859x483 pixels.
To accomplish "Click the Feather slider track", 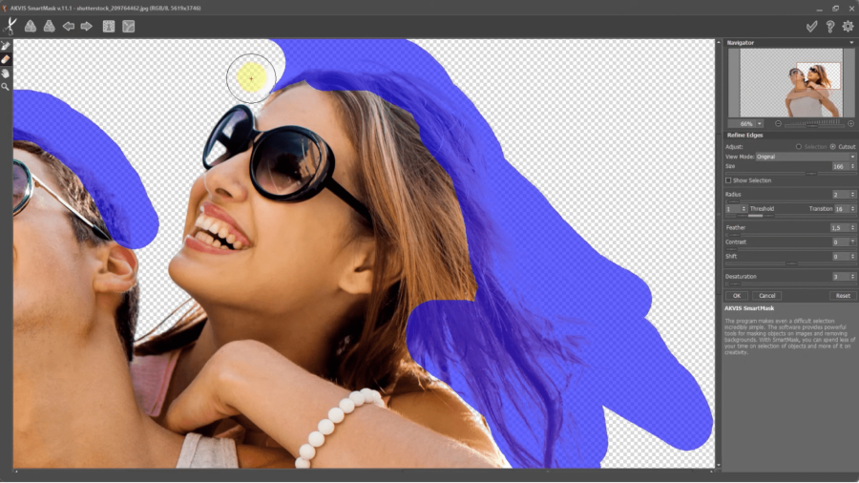I will coord(788,235).
